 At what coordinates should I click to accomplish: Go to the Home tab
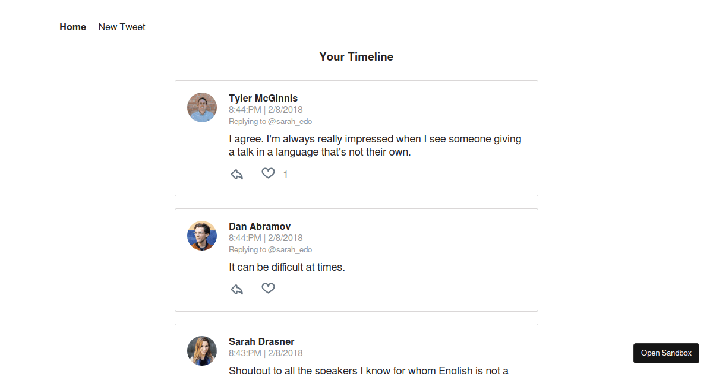(x=73, y=27)
